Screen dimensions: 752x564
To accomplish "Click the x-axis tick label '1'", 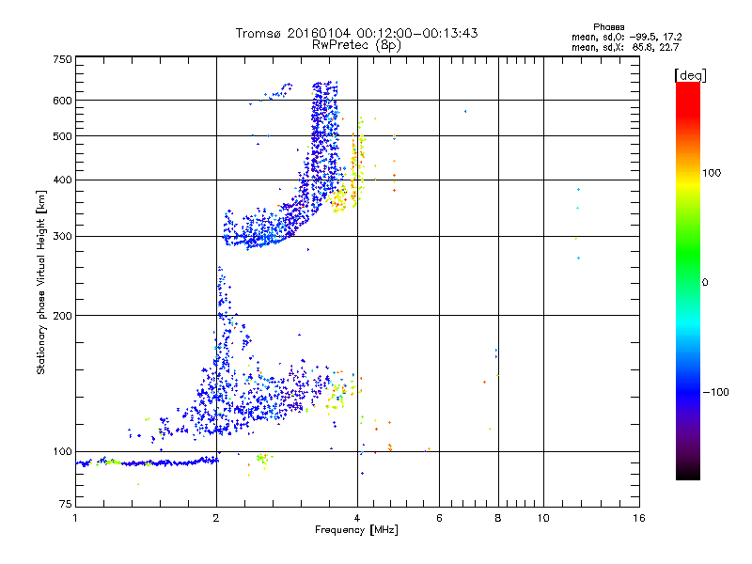I will click(x=75, y=518).
